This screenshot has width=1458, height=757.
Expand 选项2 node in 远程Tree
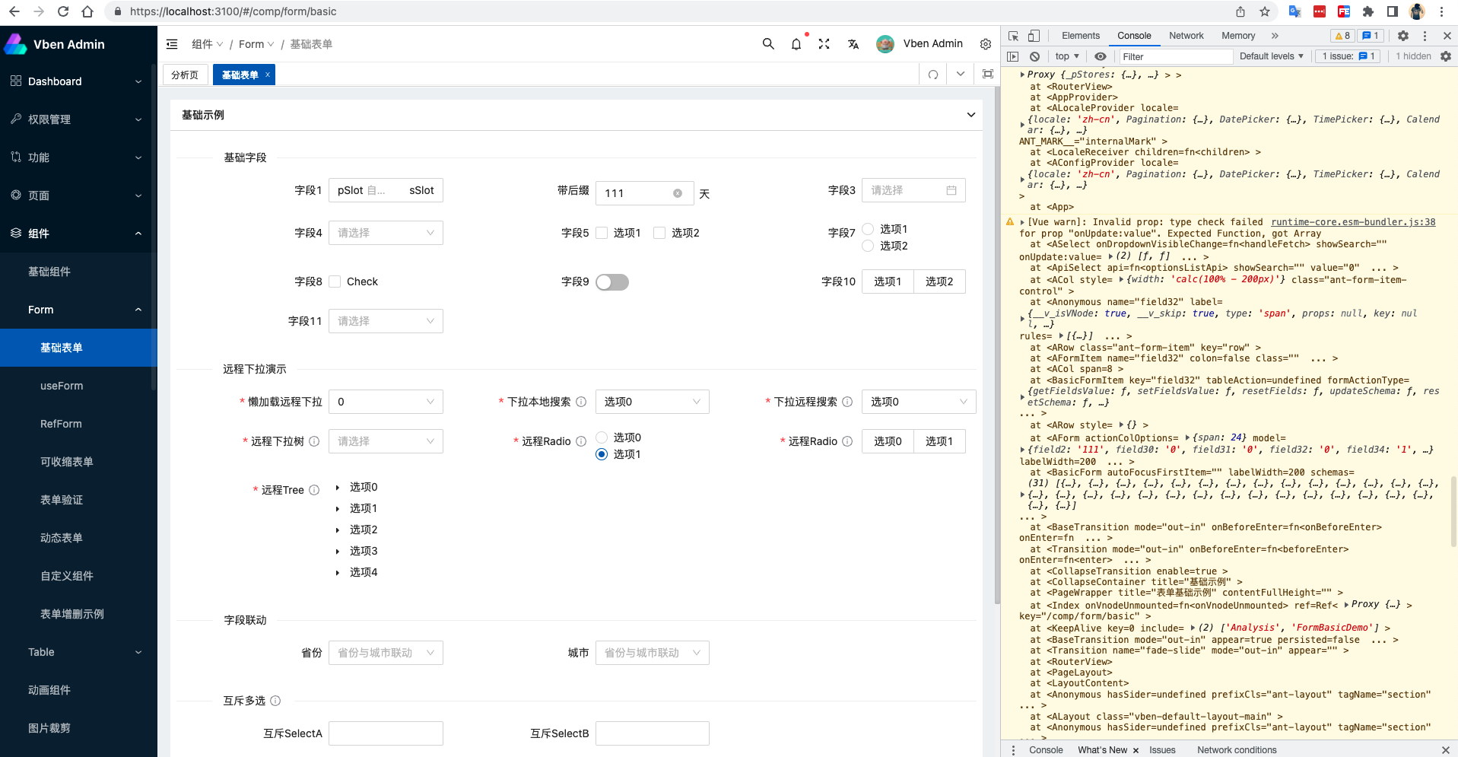[x=338, y=530]
